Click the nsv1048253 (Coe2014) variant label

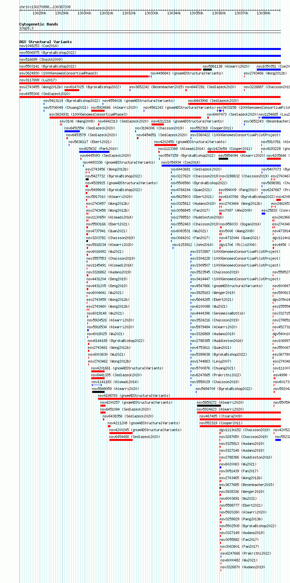(39, 46)
